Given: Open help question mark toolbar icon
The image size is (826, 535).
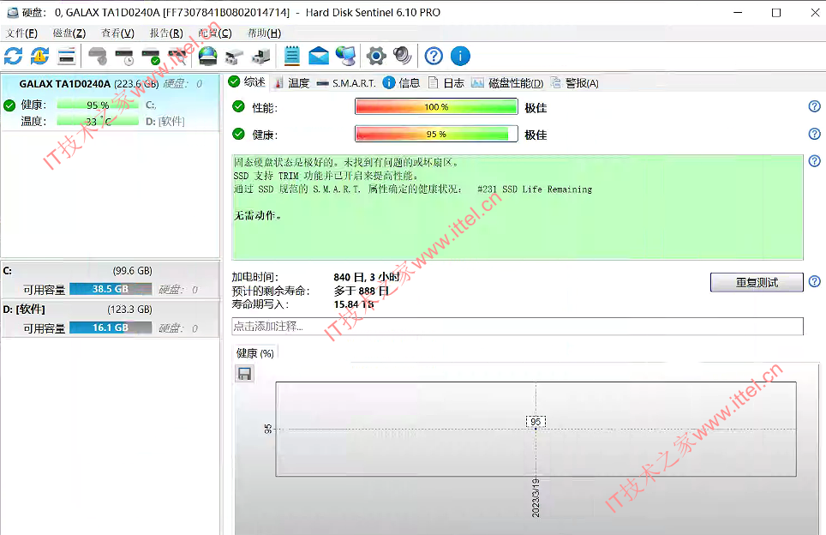Looking at the screenshot, I should pos(434,56).
